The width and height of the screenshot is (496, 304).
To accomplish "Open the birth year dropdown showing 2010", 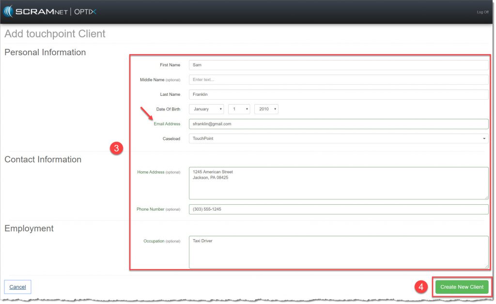I will coord(267,109).
